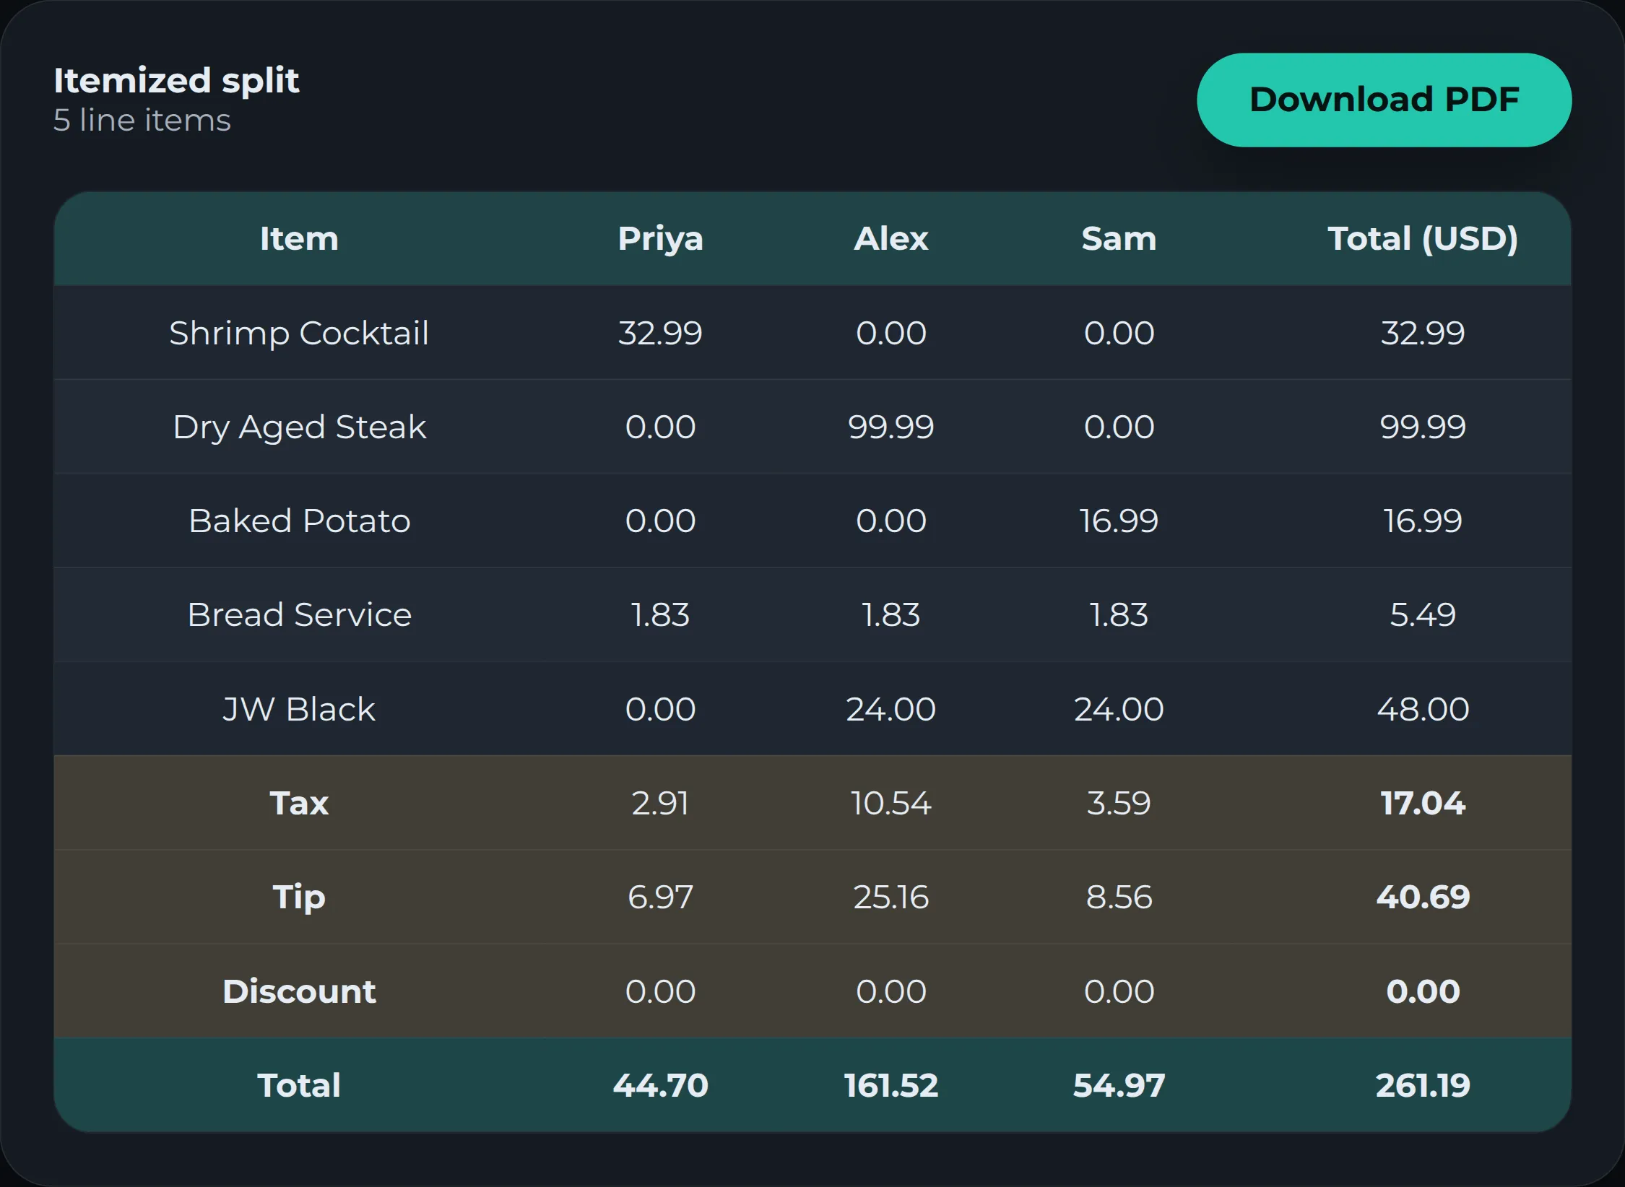The width and height of the screenshot is (1625, 1187).
Task: Click Priya's 44.70 grand total
Action: coord(660,1085)
